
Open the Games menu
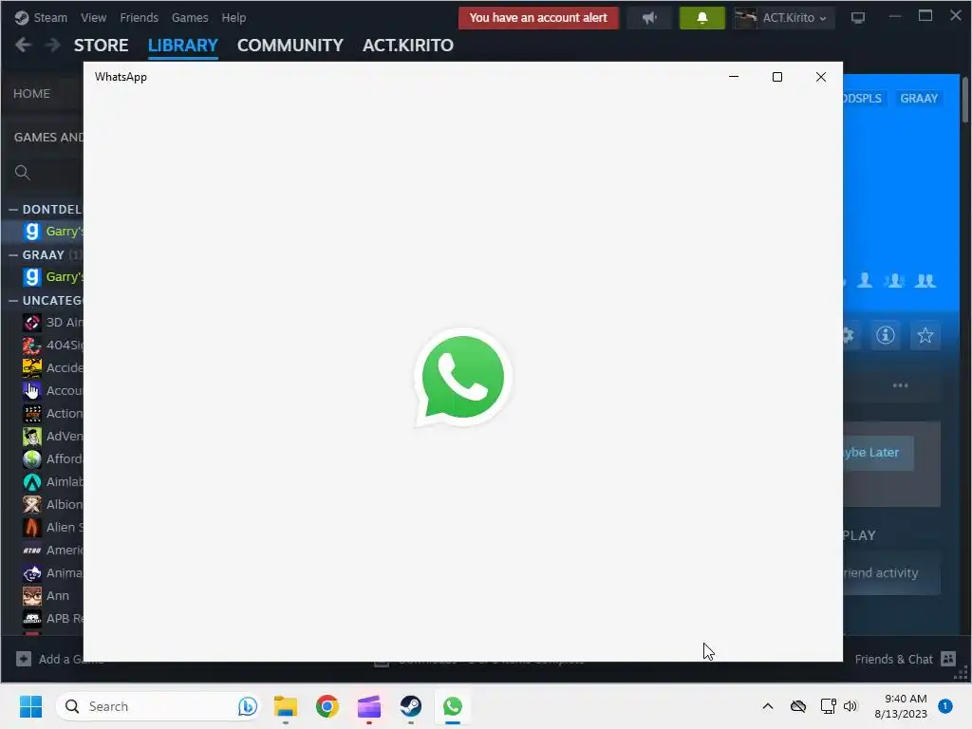[190, 18]
